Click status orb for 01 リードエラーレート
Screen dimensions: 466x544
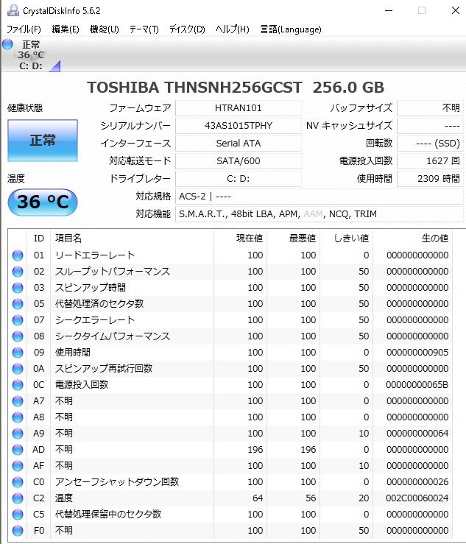18,255
